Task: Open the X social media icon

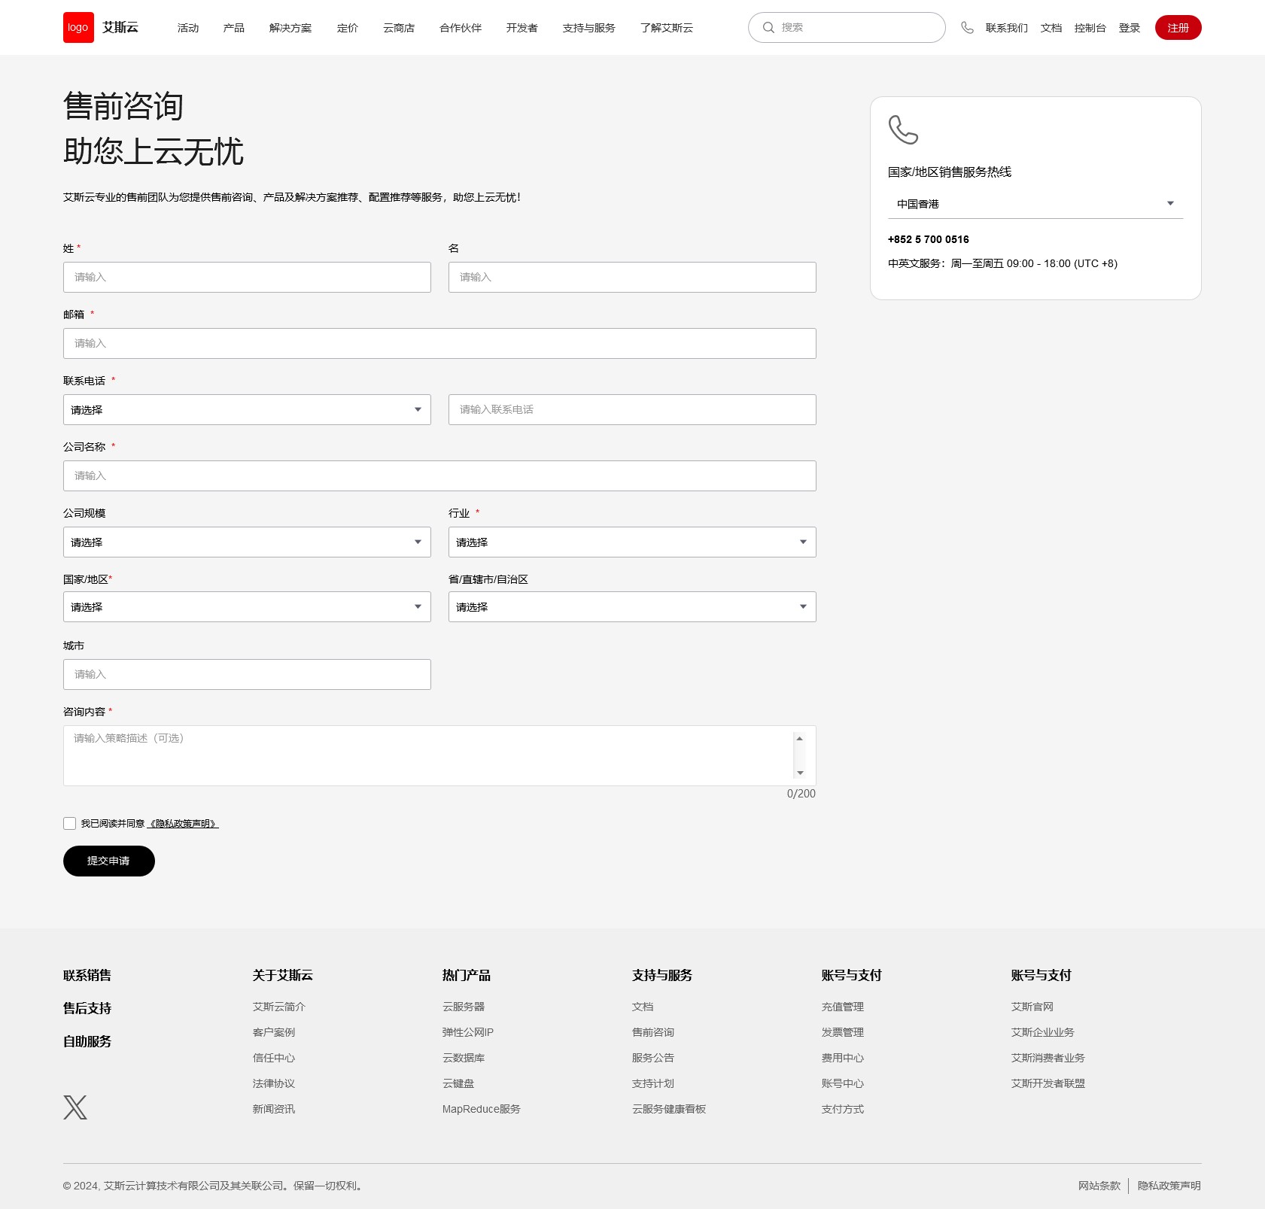Action: tap(75, 1107)
